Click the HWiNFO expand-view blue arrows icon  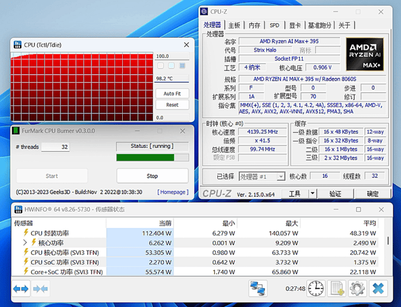click(21, 288)
